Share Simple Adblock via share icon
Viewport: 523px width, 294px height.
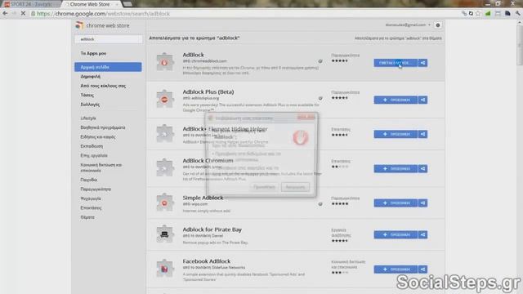(x=422, y=203)
